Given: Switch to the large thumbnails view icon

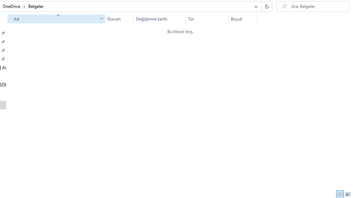Looking at the screenshot, I should point(348,194).
